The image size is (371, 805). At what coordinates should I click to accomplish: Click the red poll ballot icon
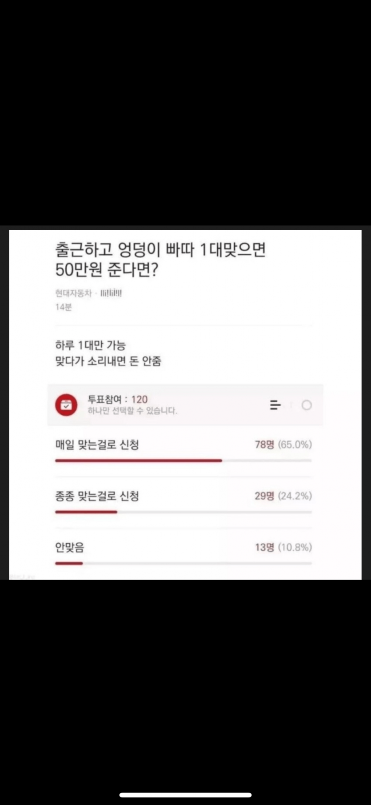pyautogui.click(x=66, y=405)
